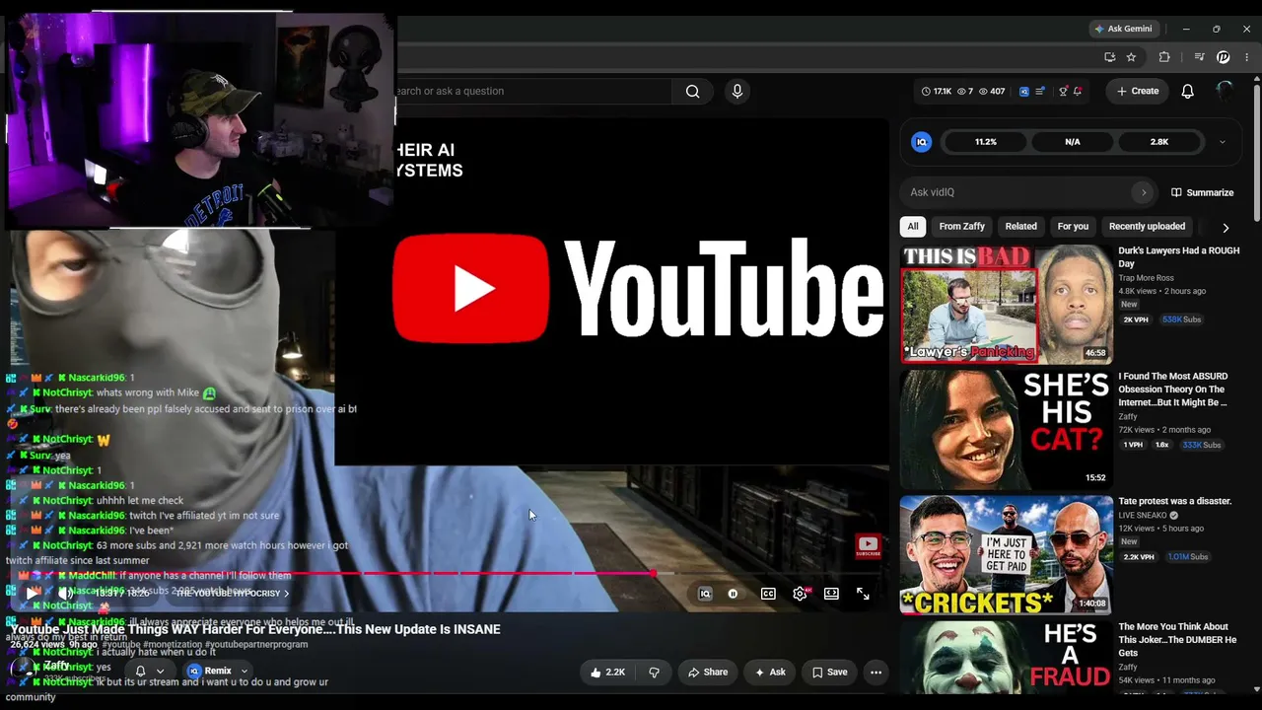The width and height of the screenshot is (1262, 710).
Task: Click the red subscribe watermark in video
Action: tap(868, 546)
